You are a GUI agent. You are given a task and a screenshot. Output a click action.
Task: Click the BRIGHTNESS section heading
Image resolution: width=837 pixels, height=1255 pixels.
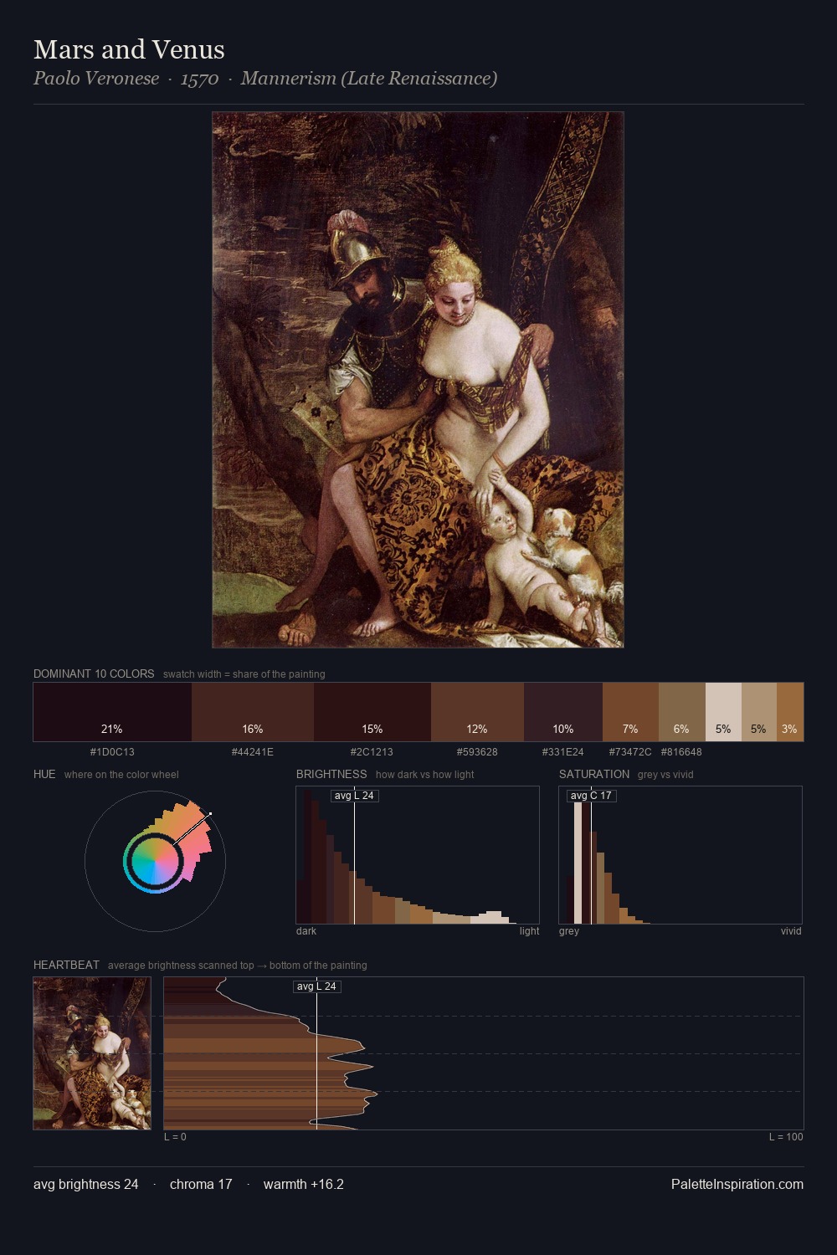331,775
